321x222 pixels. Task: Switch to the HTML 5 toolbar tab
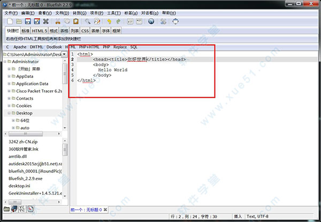pos(40,31)
